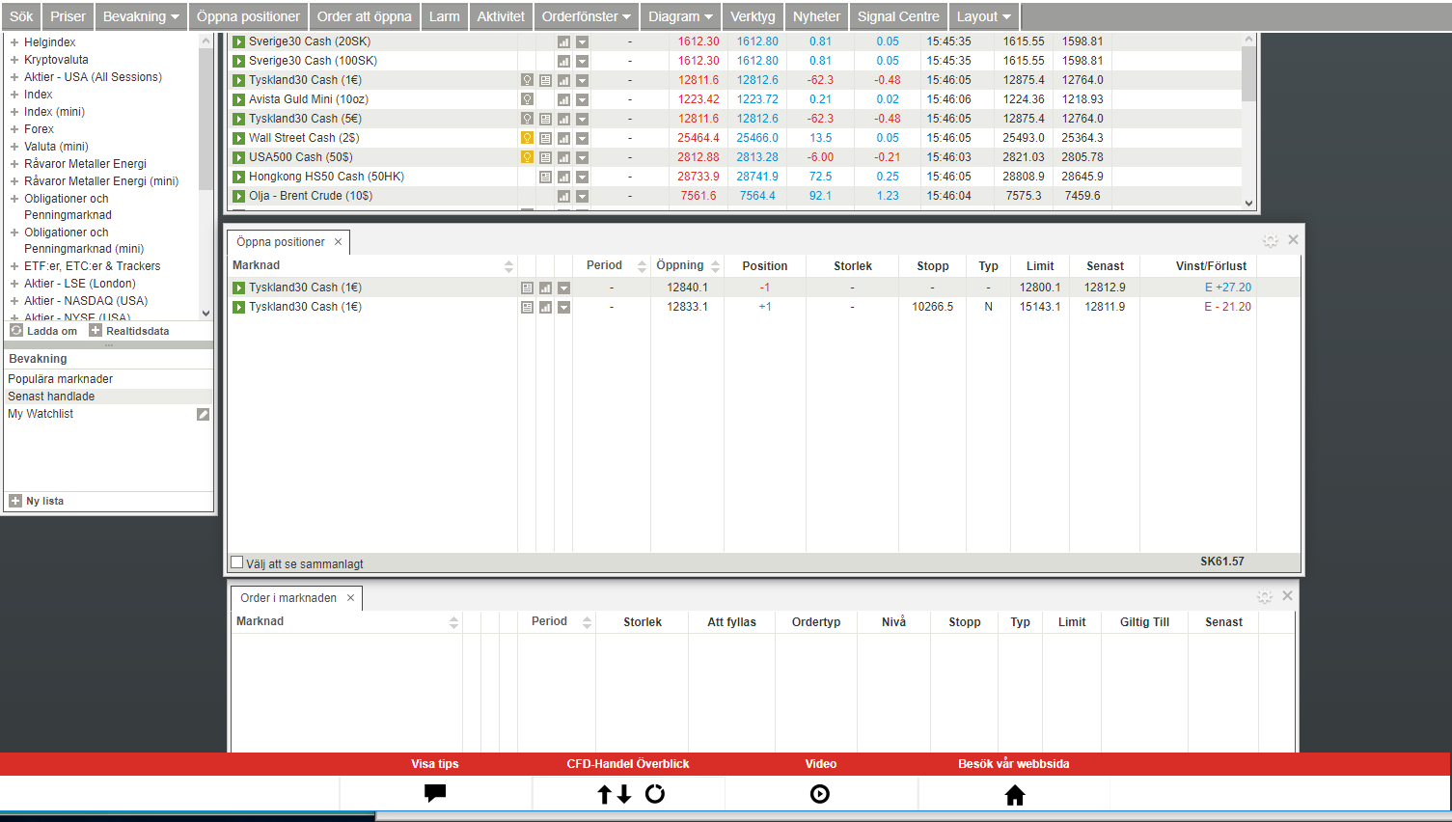
Task: Select Senast handlade watchlist
Action: 51,397
